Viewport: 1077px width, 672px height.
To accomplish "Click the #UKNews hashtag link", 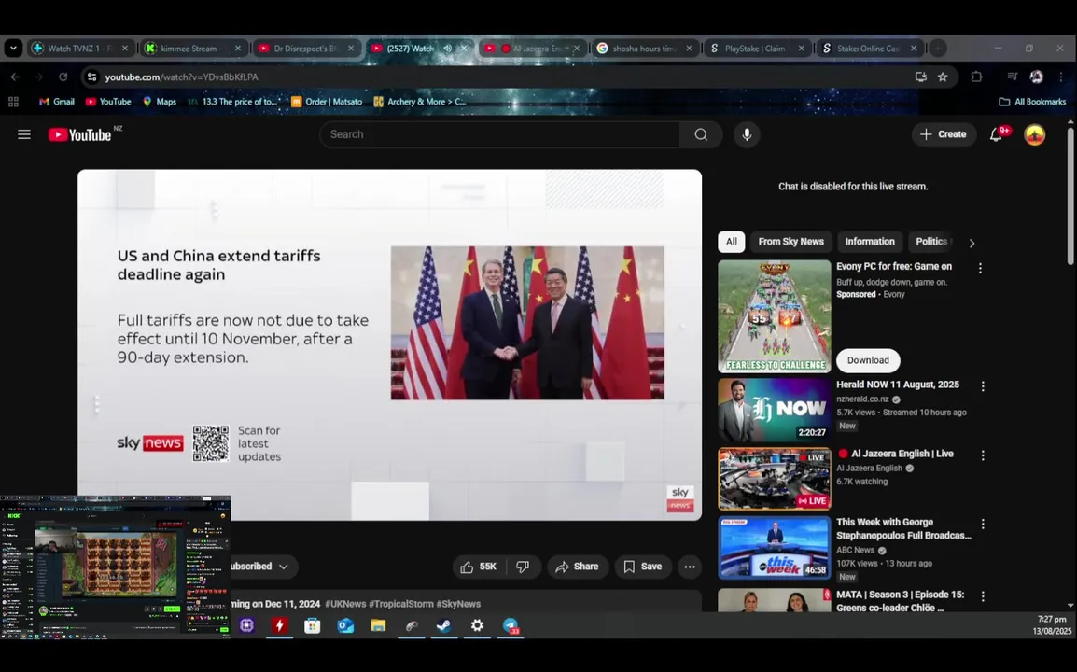I will [x=345, y=604].
